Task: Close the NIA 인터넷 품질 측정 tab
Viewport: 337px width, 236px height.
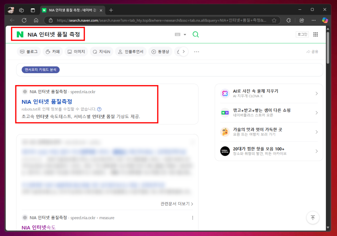Action: [x=101, y=10]
